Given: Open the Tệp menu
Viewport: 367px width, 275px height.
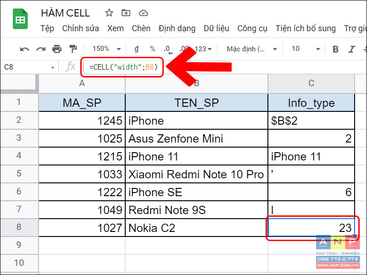Looking at the screenshot, I should click(x=47, y=28).
